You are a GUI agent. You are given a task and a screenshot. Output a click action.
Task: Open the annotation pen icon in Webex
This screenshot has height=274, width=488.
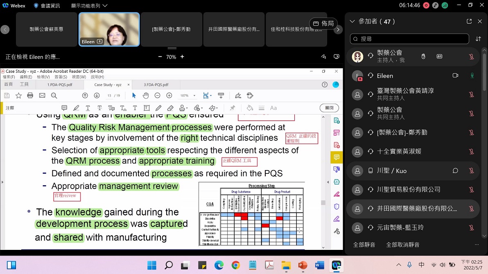[x=323, y=57]
